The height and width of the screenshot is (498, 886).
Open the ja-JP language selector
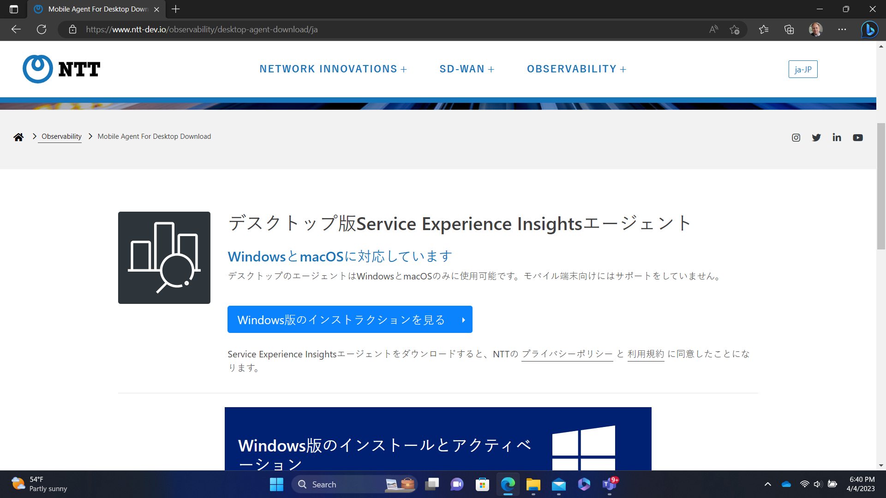[803, 69]
